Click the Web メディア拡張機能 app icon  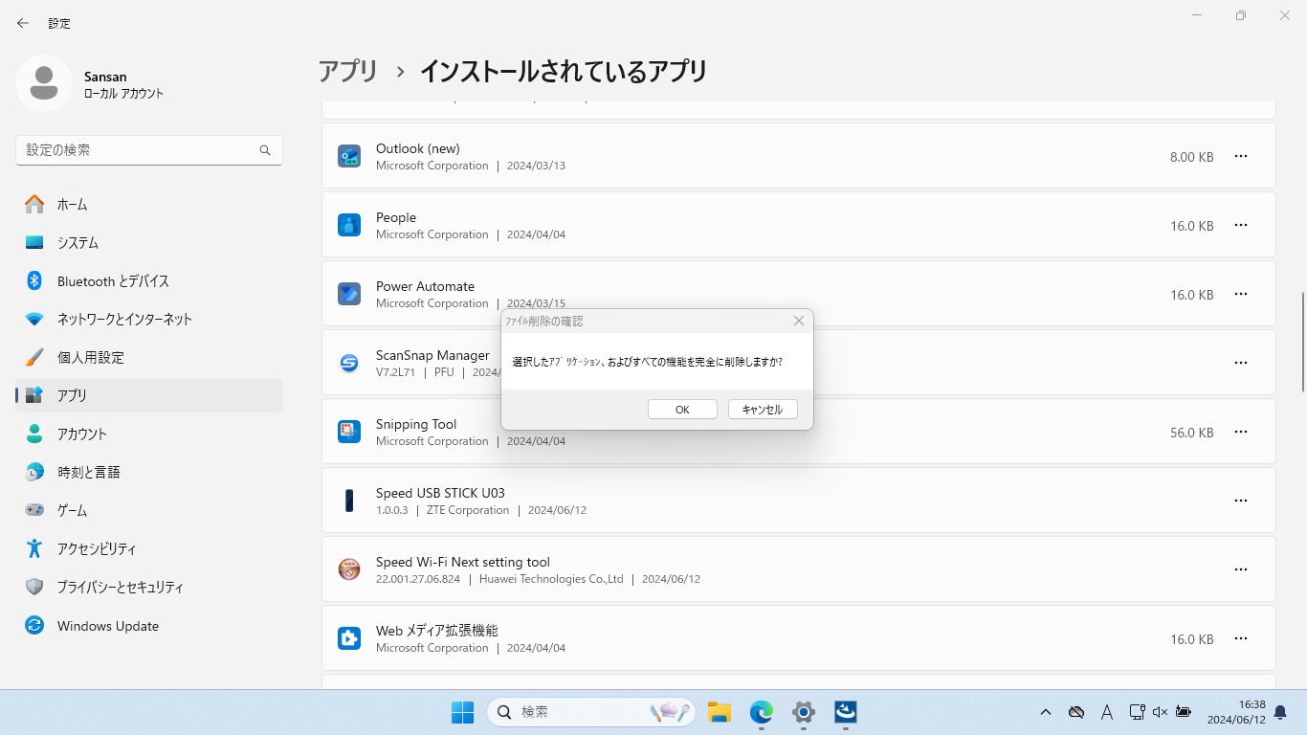[349, 638]
